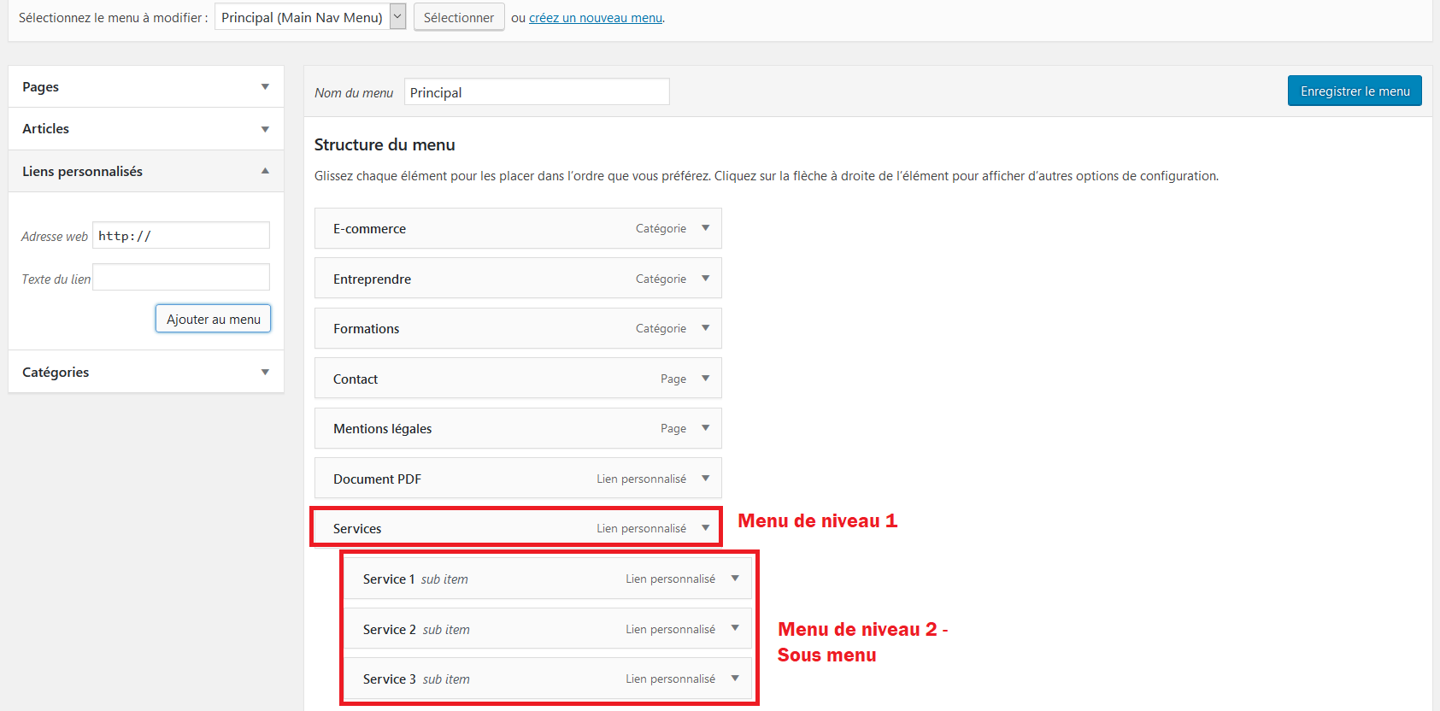This screenshot has width=1440, height=711.
Task: Click the Lien personnalisé label on Document PDF
Action: coord(641,479)
